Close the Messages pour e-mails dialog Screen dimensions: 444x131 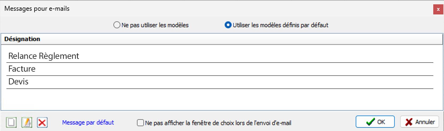438,9
